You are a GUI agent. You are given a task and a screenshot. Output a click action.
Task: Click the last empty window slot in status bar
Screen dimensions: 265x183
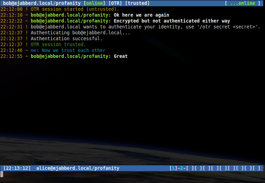coord(256,168)
